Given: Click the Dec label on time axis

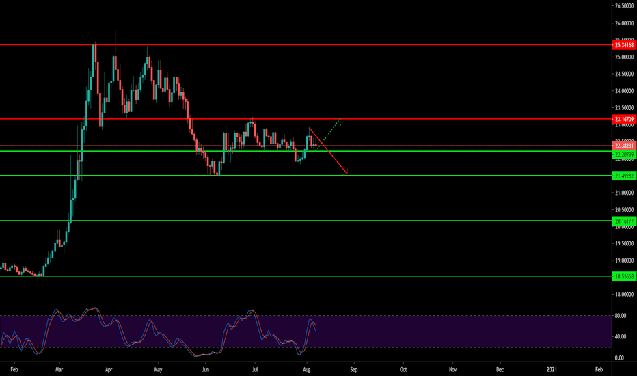Looking at the screenshot, I should point(500,369).
